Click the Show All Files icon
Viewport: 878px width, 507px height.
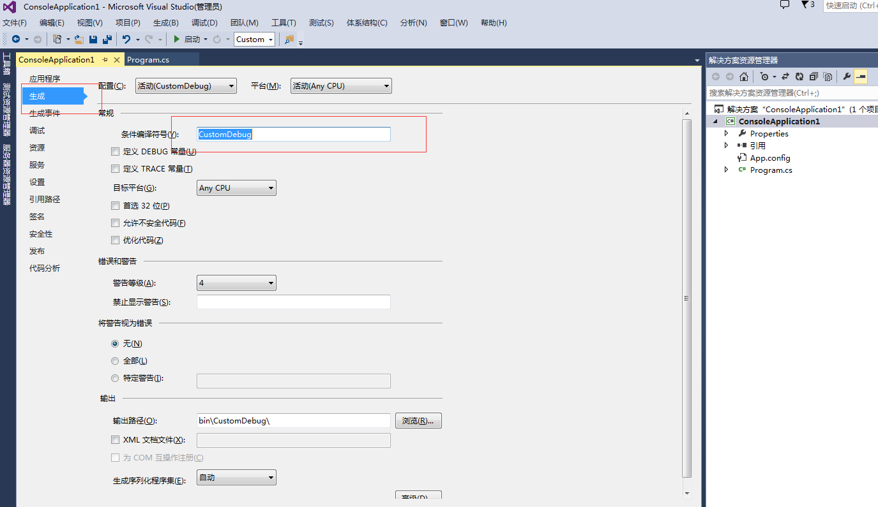tap(828, 77)
